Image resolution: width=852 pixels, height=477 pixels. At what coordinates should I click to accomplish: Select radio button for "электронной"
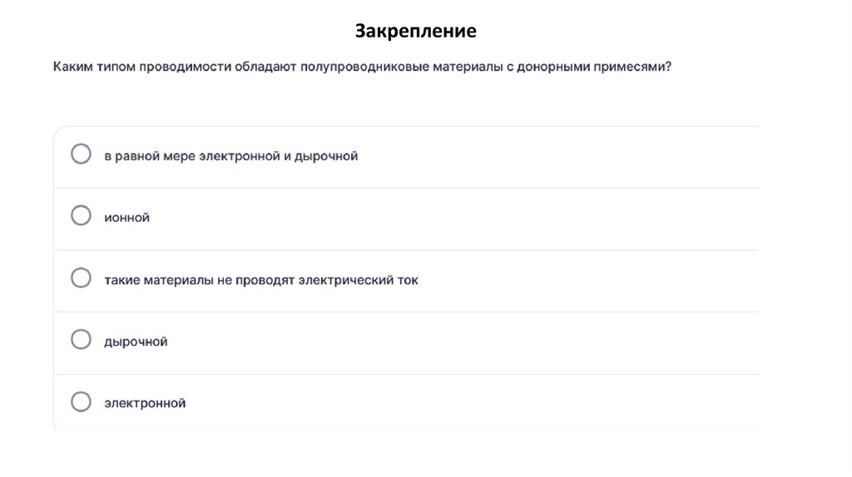click(81, 402)
